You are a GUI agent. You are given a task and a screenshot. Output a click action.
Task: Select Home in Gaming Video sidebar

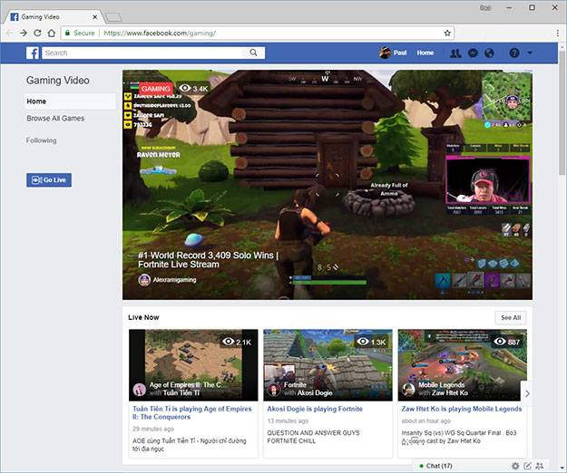[x=71, y=101]
